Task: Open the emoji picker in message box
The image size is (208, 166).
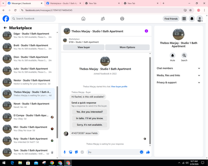Action: coord(141,152)
